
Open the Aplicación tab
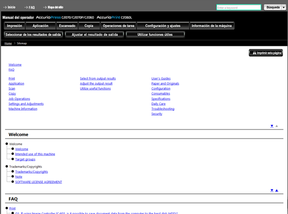(41, 26)
